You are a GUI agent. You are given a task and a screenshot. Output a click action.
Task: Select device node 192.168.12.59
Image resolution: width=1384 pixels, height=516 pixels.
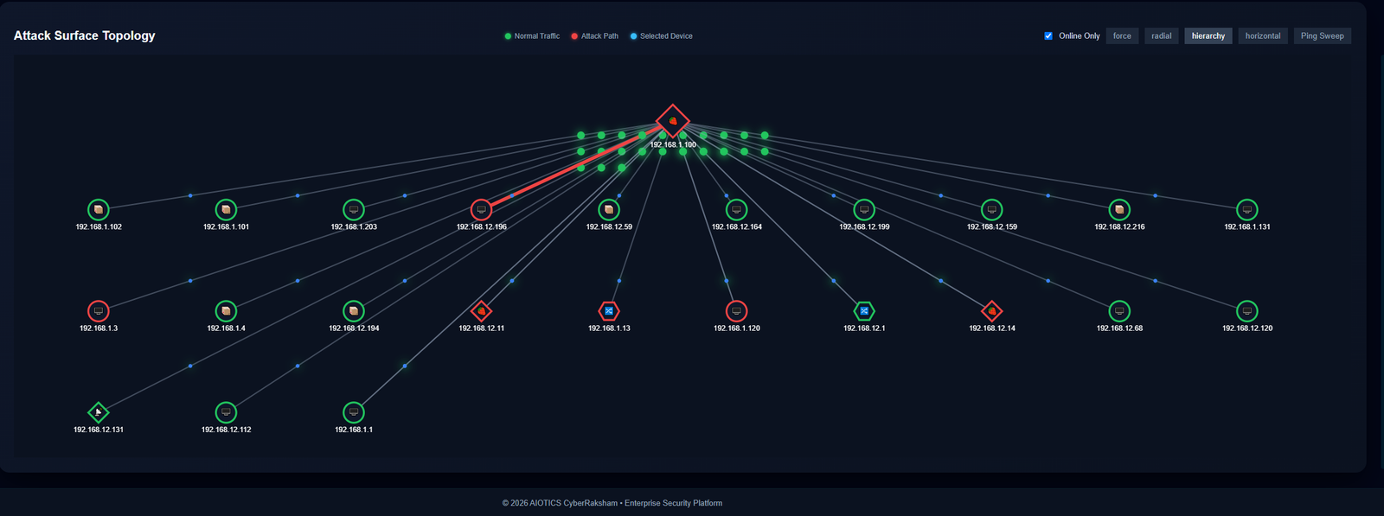pyautogui.click(x=609, y=209)
